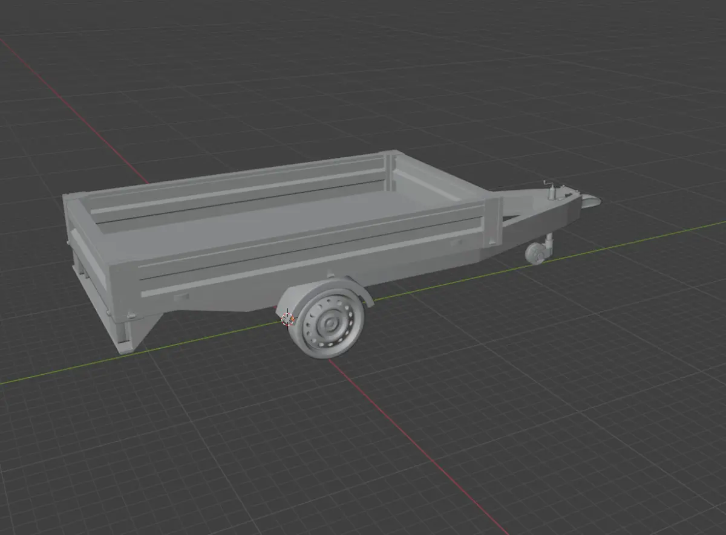Select the trailer's main road wheel
726x535 pixels.
(327, 324)
